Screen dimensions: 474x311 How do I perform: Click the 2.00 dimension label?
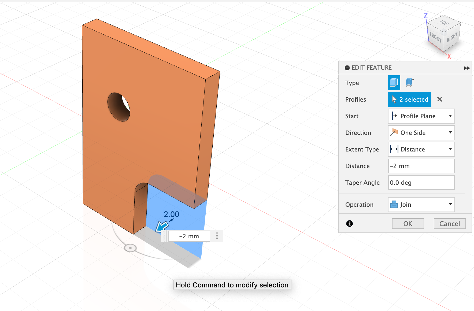pyautogui.click(x=171, y=214)
